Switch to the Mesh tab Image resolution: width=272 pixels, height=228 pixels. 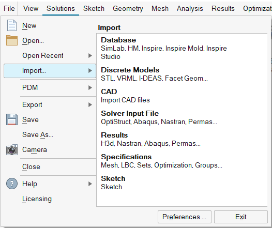(160, 8)
